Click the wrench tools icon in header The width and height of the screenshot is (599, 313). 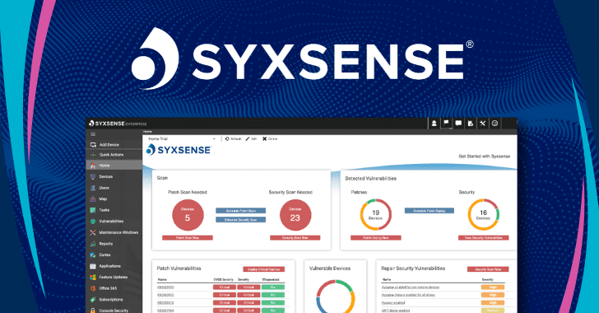[x=483, y=124]
